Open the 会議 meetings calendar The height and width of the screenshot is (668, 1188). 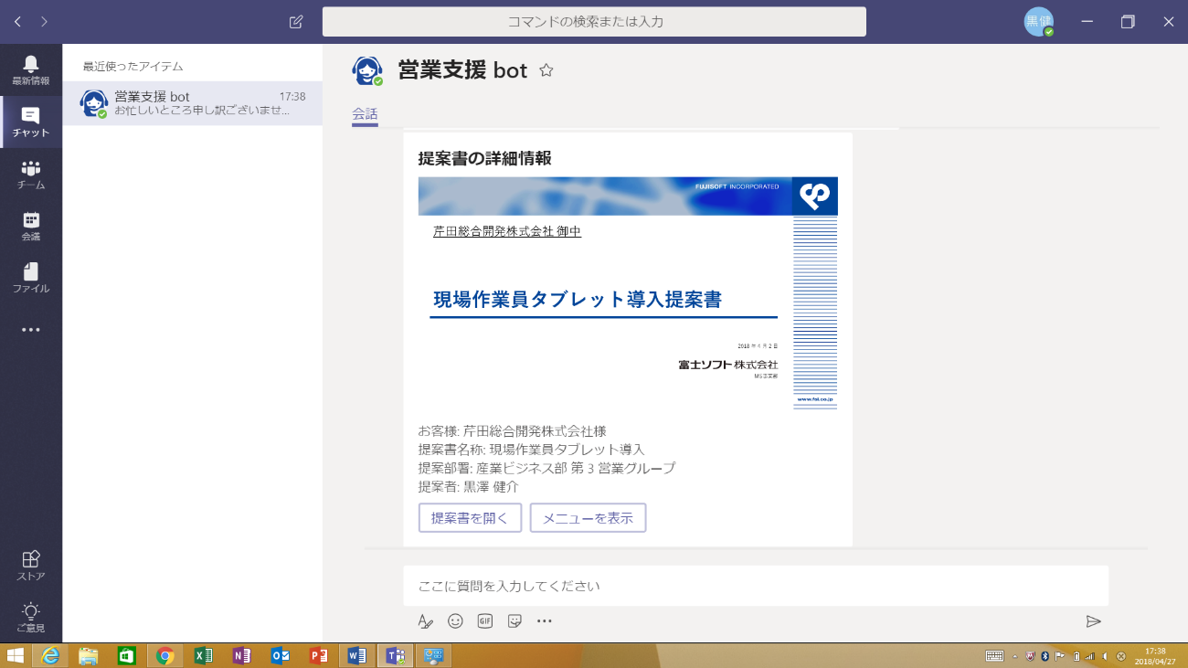pos(31,226)
